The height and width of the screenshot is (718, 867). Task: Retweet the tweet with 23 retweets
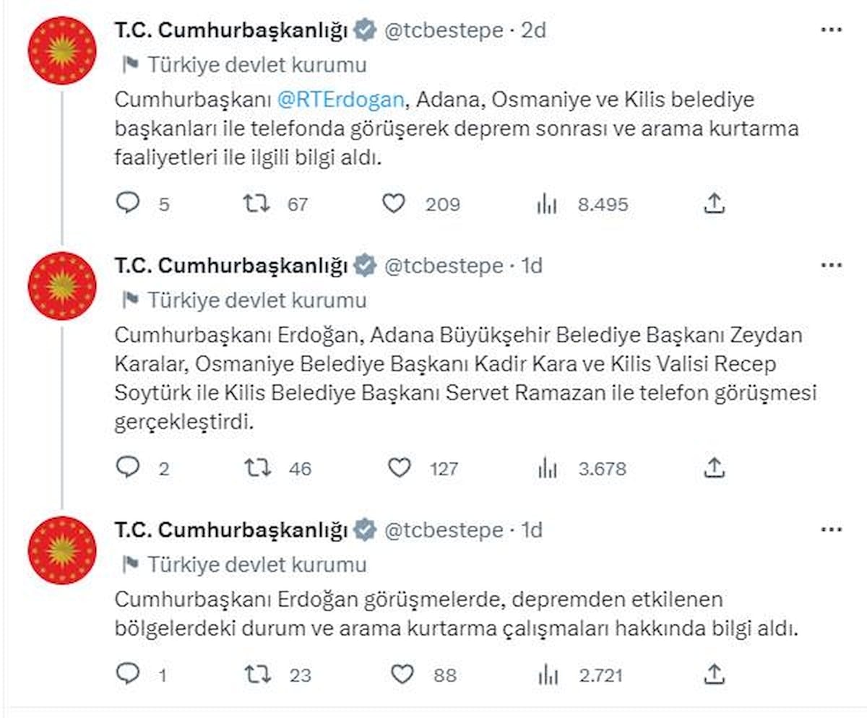[x=256, y=675]
